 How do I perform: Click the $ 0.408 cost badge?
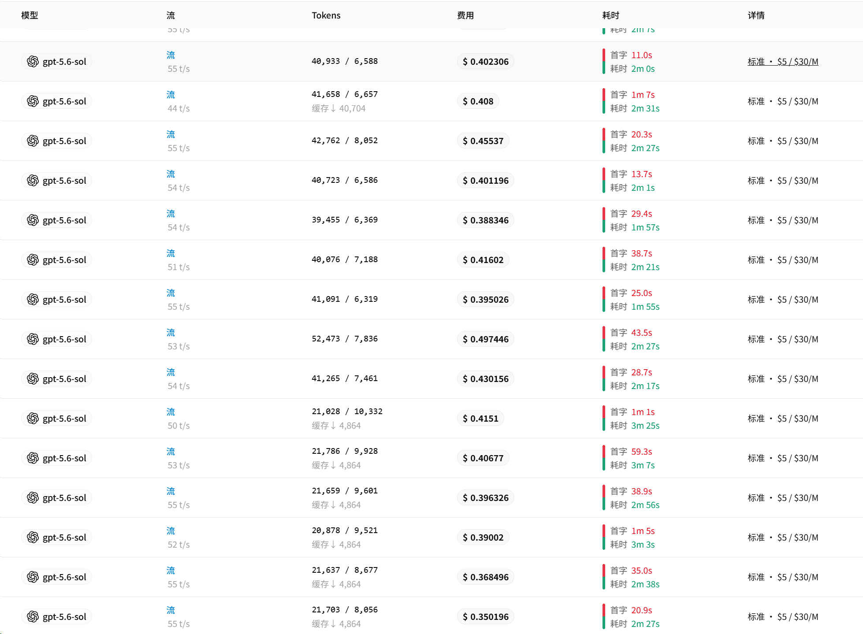[478, 101]
